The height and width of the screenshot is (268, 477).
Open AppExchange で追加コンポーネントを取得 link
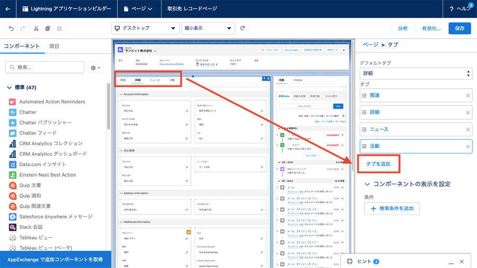pyautogui.click(x=55, y=259)
